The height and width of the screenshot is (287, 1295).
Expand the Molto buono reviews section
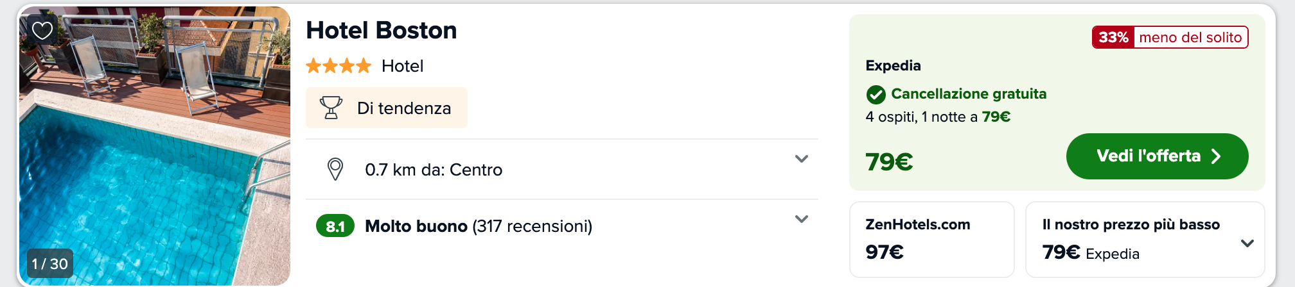pyautogui.click(x=801, y=219)
